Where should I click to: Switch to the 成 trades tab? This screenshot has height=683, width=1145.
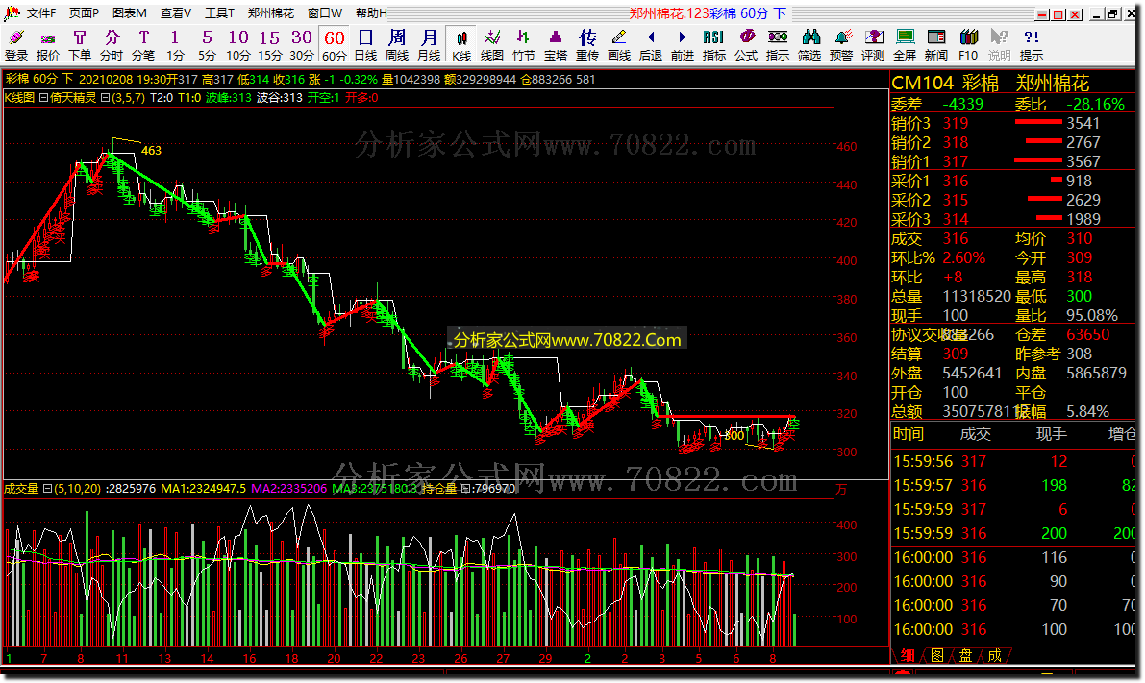995,655
